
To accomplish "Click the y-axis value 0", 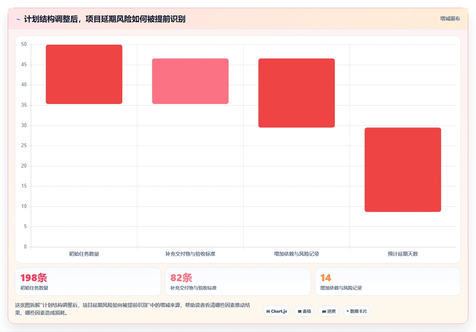I will 25,247.
